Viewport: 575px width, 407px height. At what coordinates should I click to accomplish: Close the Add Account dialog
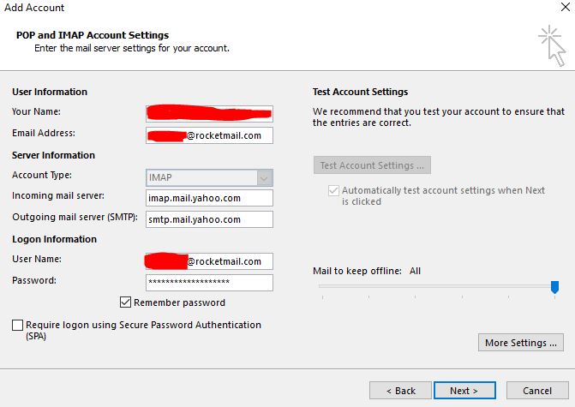pyautogui.click(x=565, y=7)
